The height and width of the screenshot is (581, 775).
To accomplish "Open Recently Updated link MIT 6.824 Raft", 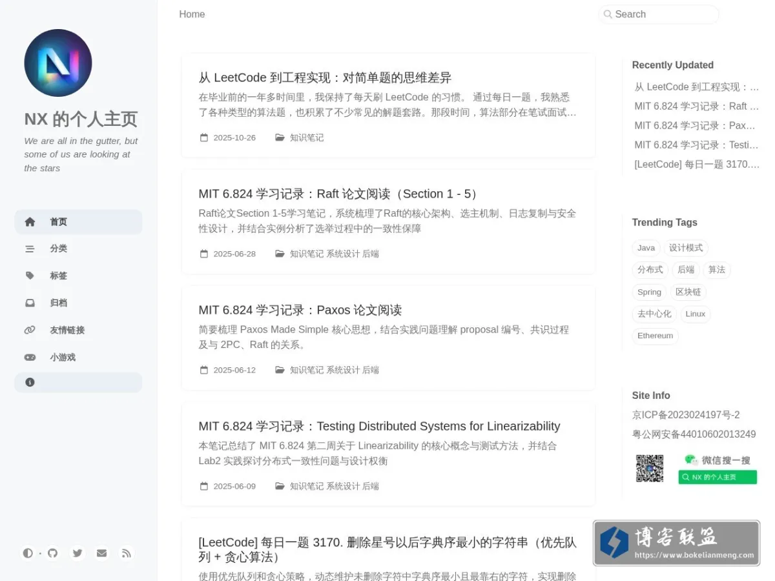I will point(697,106).
